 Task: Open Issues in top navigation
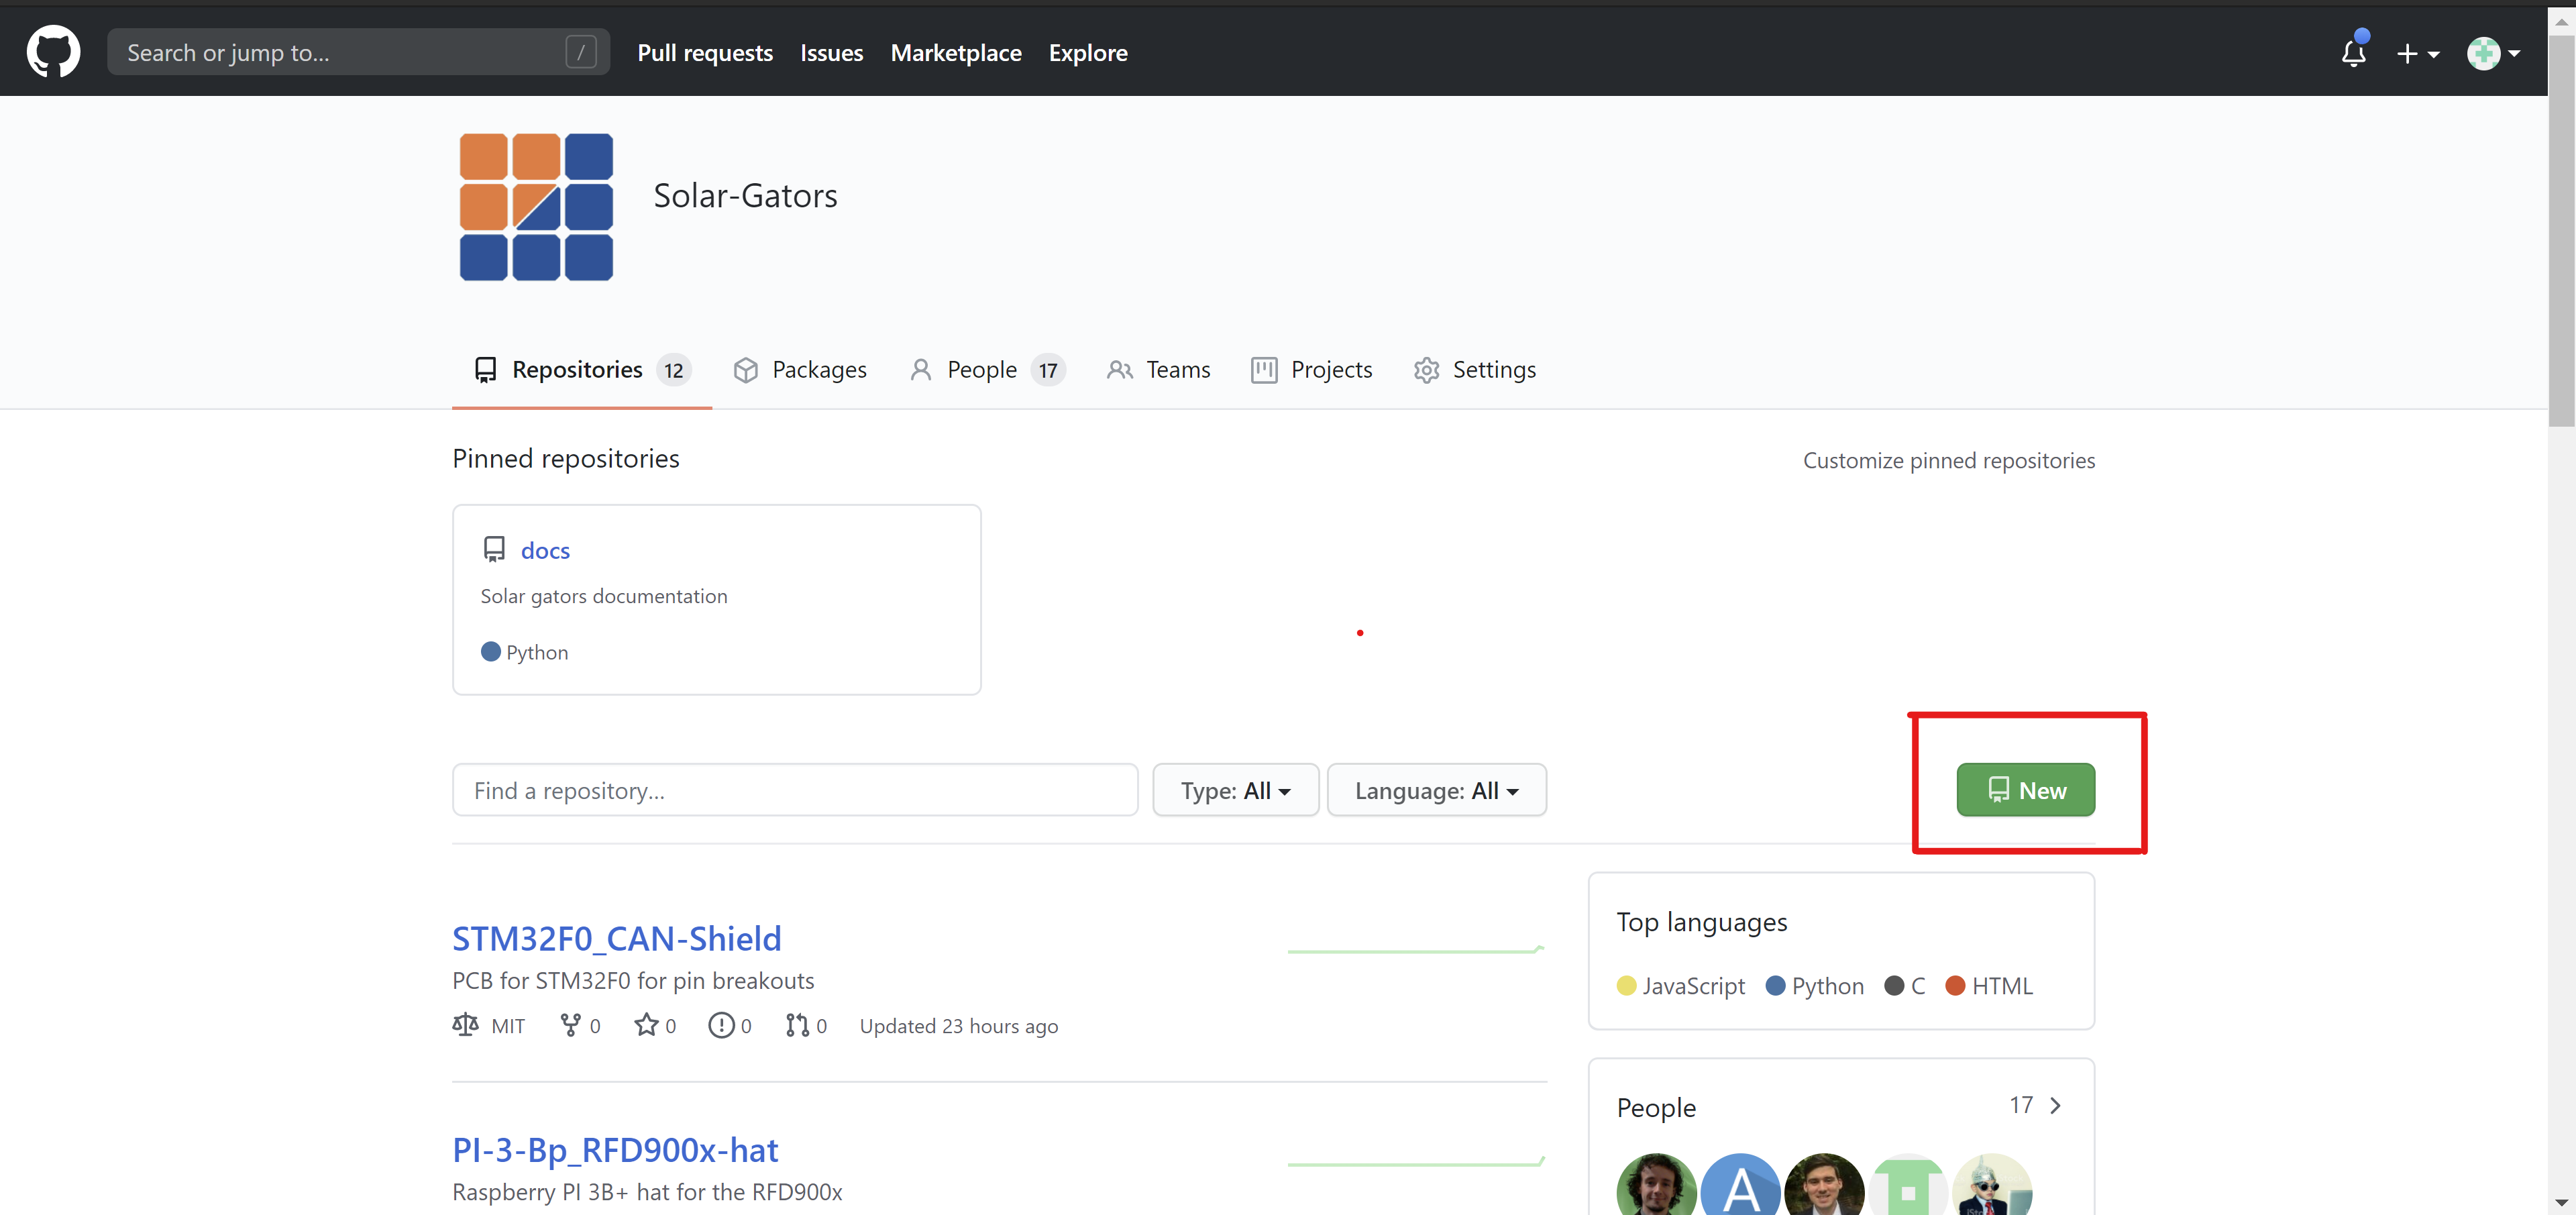831,52
